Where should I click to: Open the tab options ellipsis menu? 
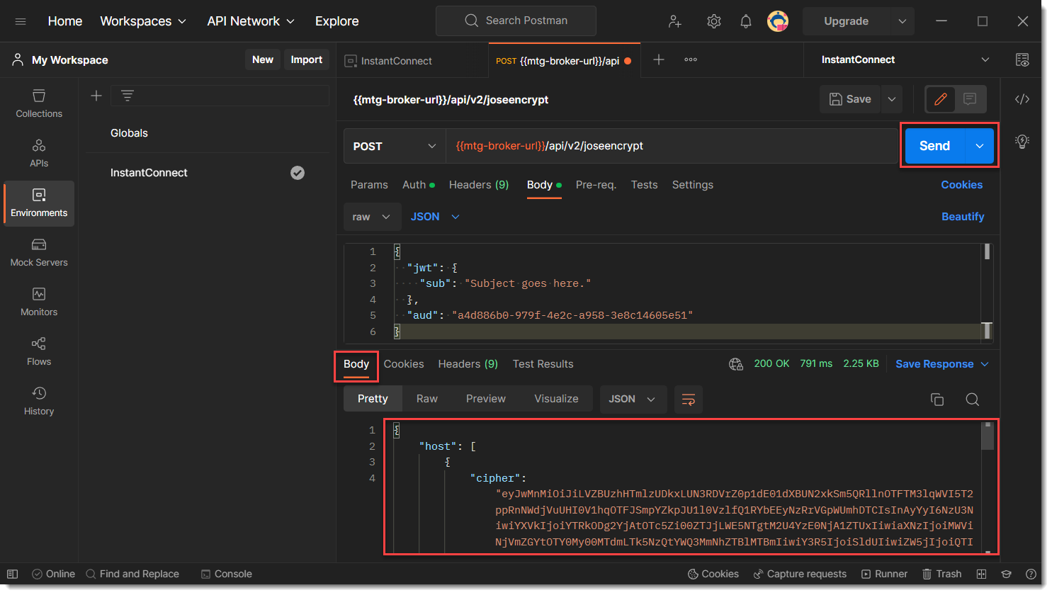coord(691,59)
